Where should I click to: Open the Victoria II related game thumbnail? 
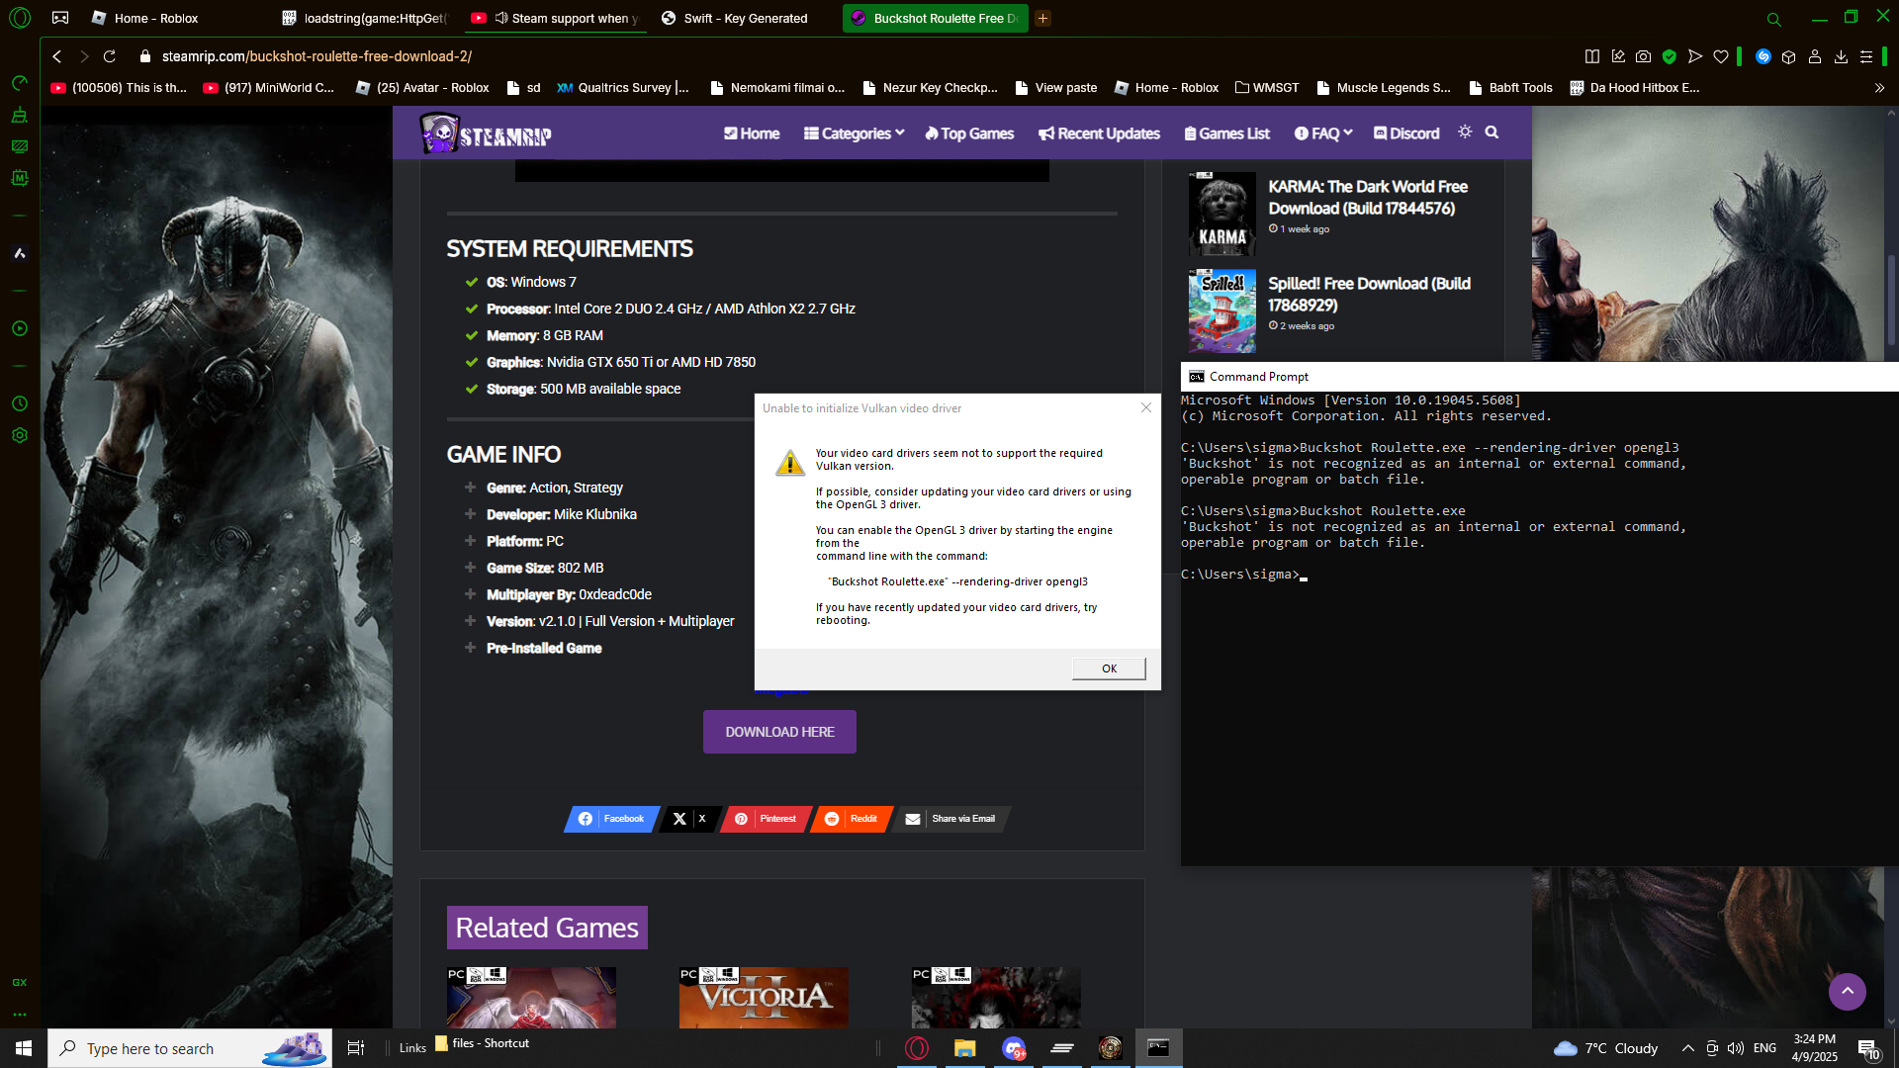tap(764, 998)
